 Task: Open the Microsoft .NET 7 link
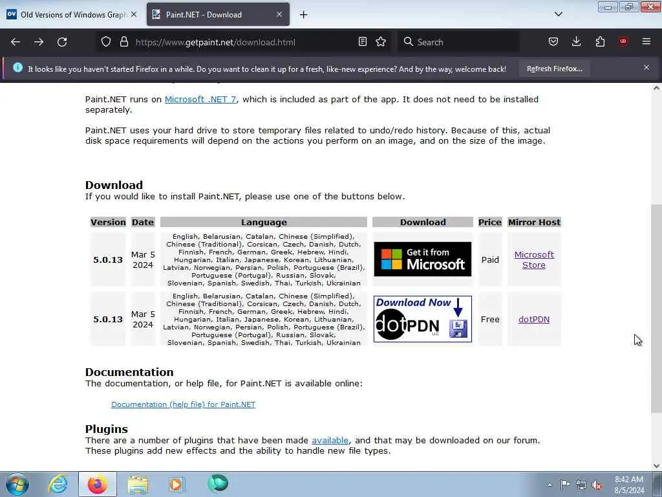200,99
